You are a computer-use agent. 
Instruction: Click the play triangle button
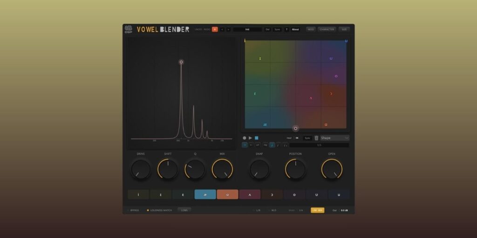(250, 138)
